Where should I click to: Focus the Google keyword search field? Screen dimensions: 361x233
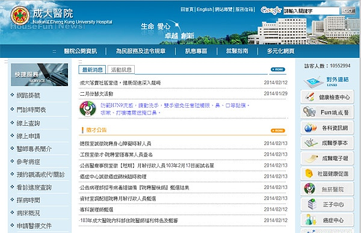[x=311, y=11]
